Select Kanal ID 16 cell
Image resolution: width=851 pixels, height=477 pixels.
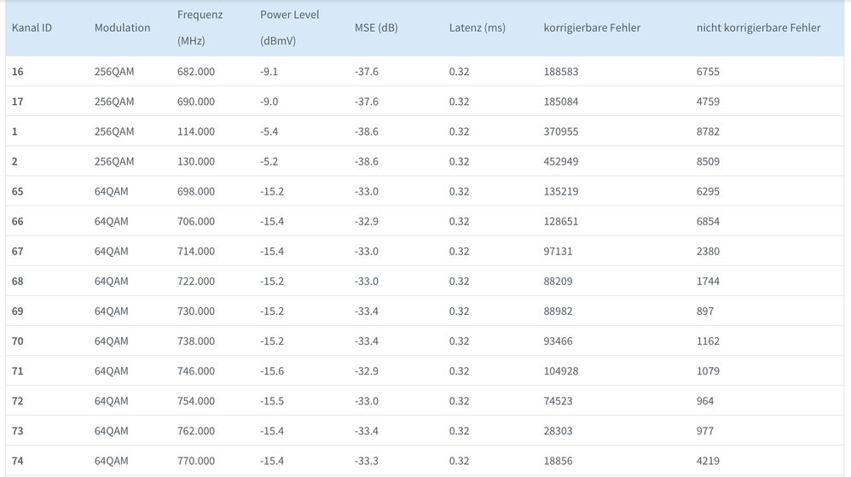[17, 72]
